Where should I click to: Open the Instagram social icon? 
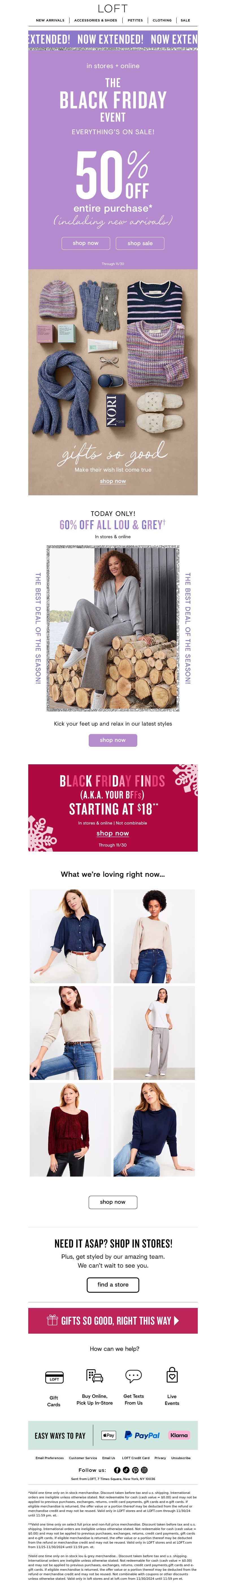144,1470
